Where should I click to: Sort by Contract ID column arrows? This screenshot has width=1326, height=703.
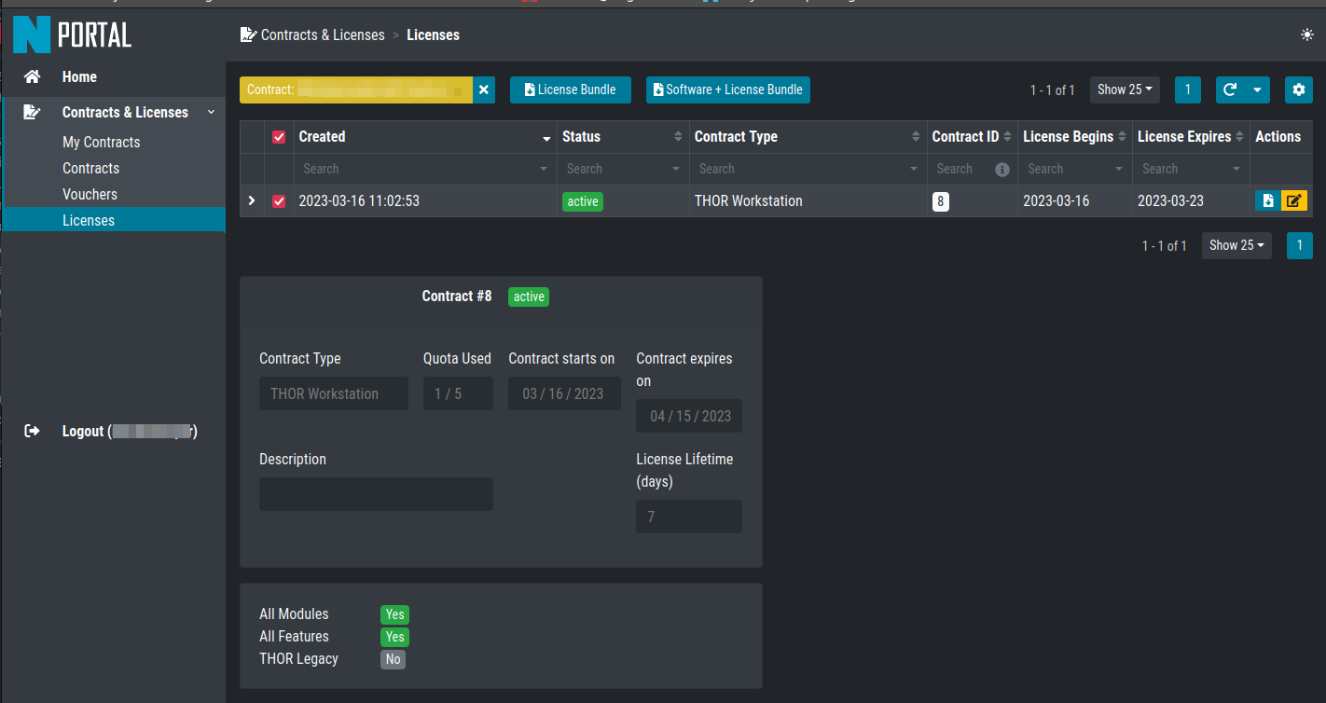click(1007, 137)
